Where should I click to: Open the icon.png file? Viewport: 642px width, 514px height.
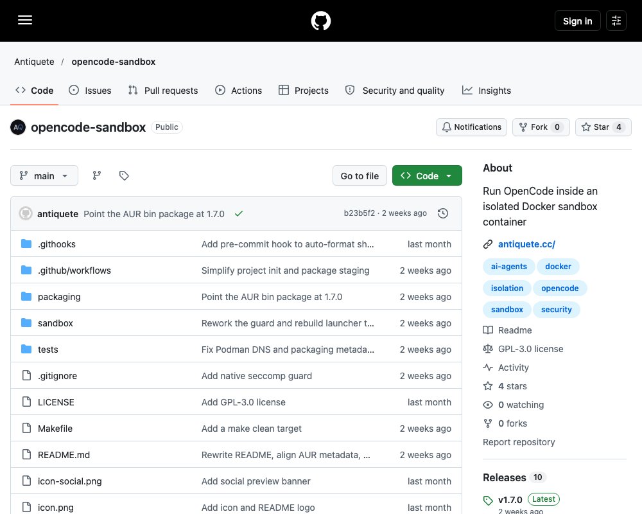56,508
